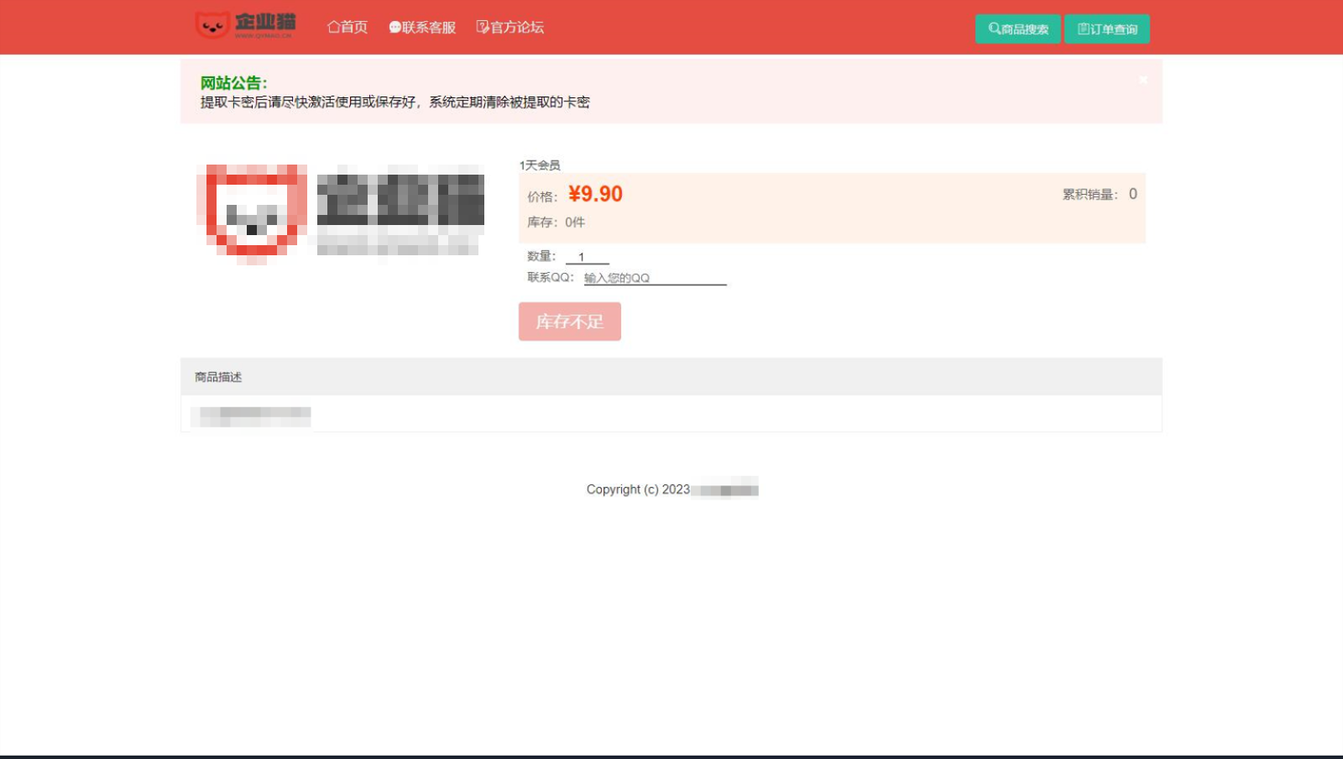Click the 1天会员 product title

[540, 165]
